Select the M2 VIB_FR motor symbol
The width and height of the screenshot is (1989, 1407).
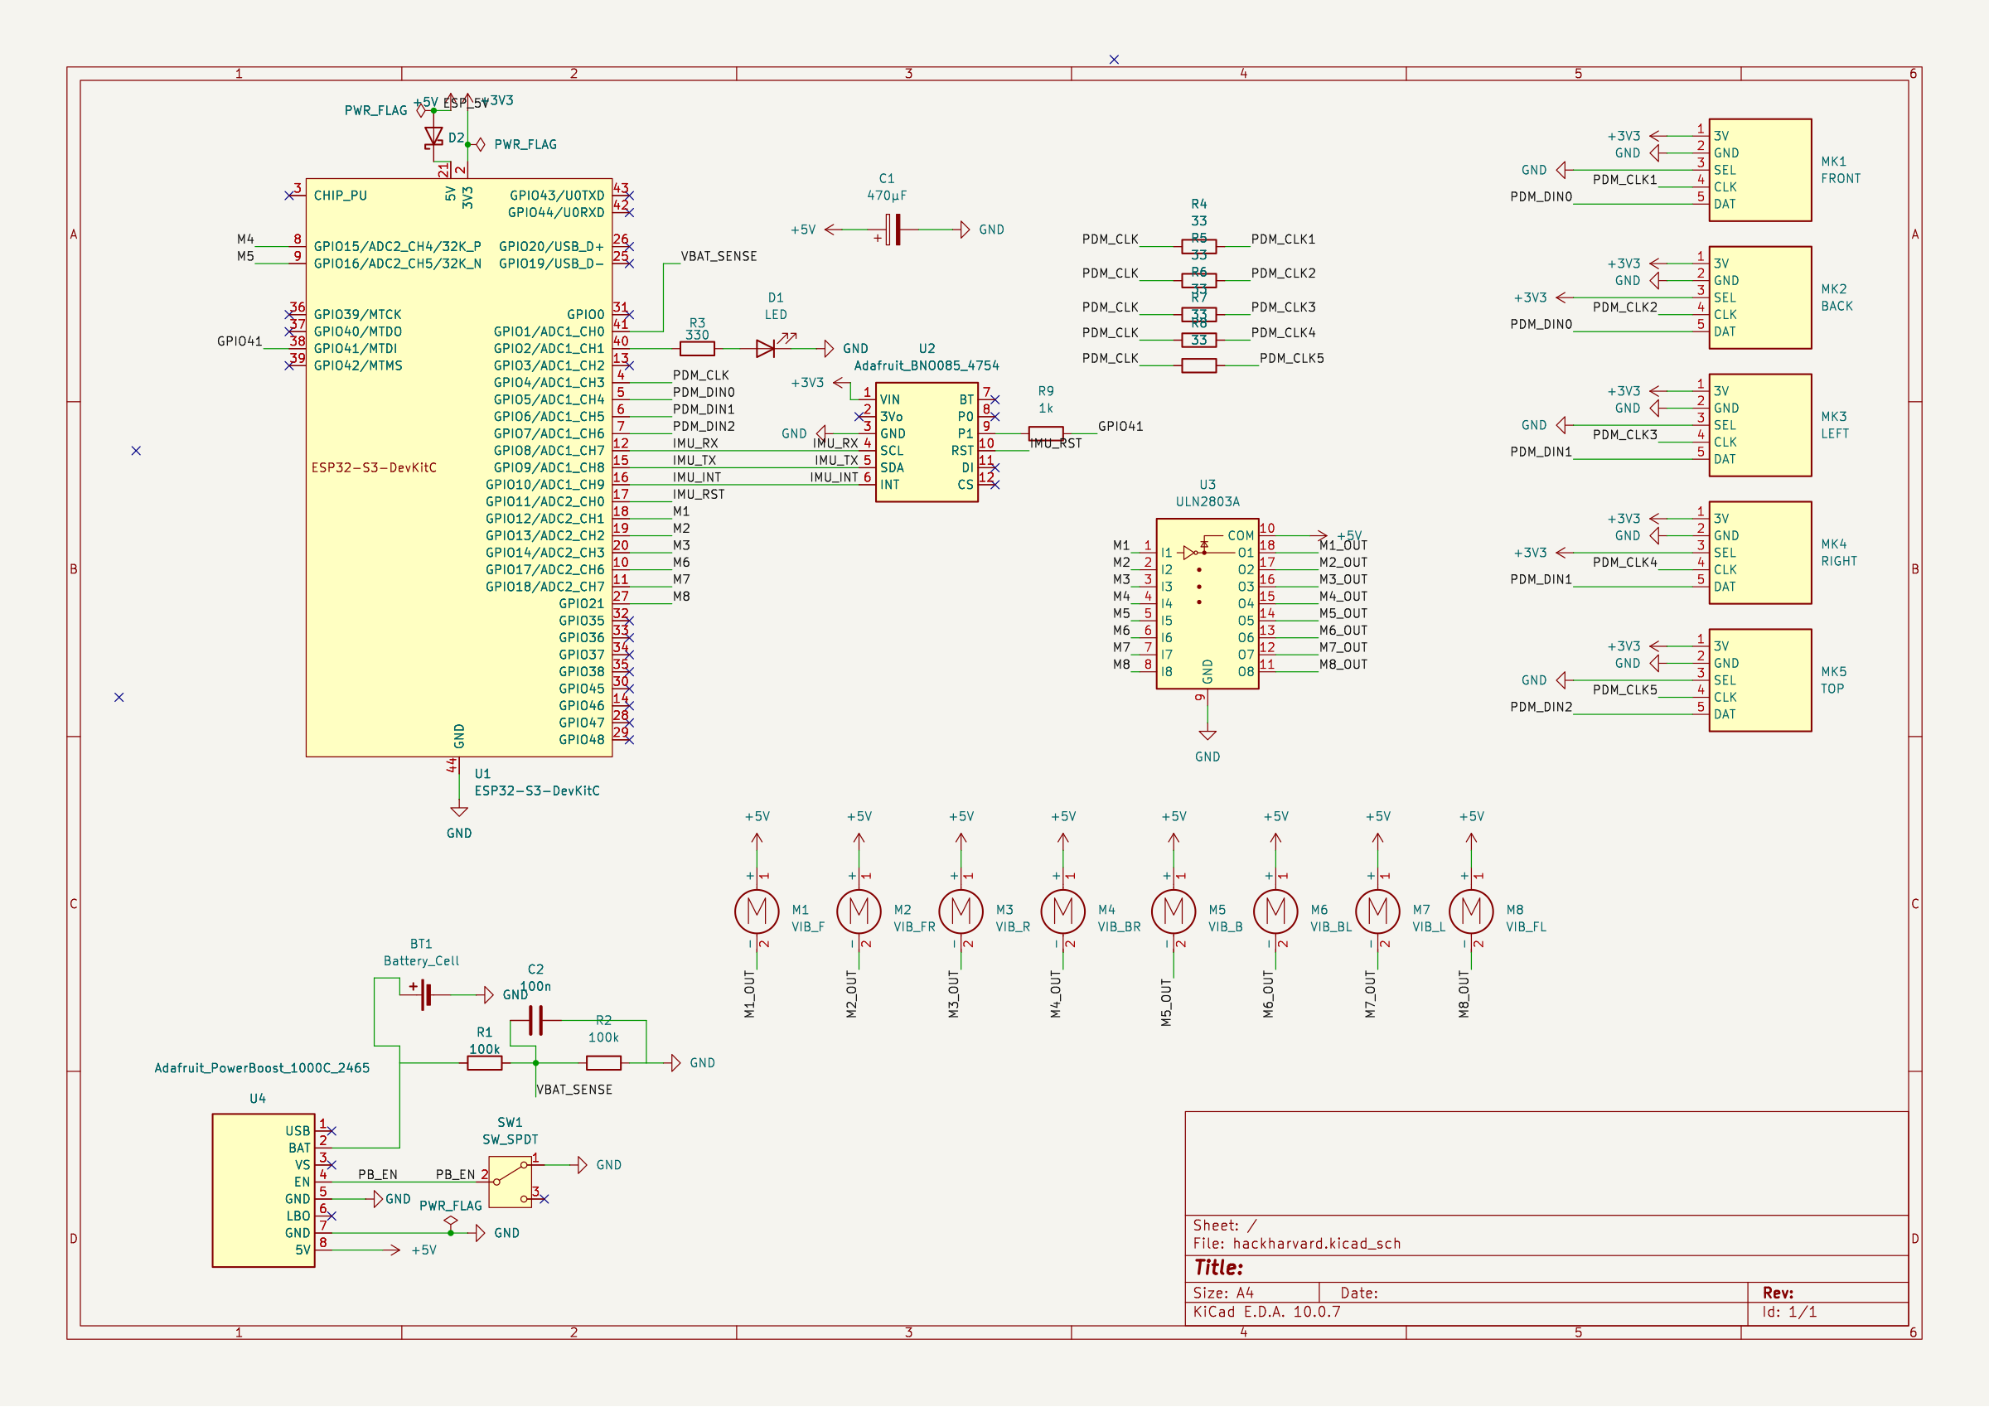[859, 911]
